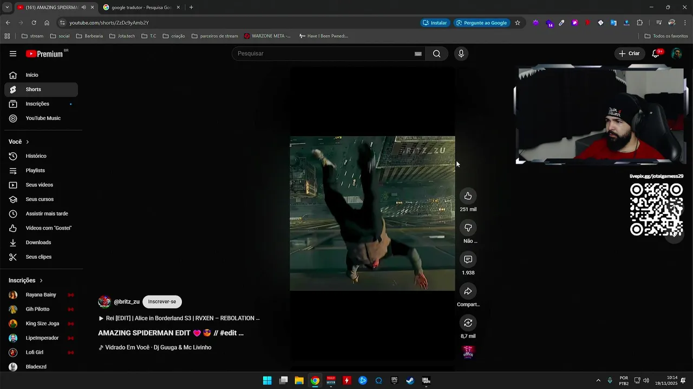Open the sound thumbnail below remix
Screen dimensions: 693x389
coord(468,352)
